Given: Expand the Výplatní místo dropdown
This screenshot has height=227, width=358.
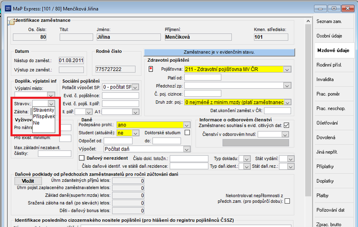Looking at the screenshot, I should pyautogui.click(x=51, y=94).
